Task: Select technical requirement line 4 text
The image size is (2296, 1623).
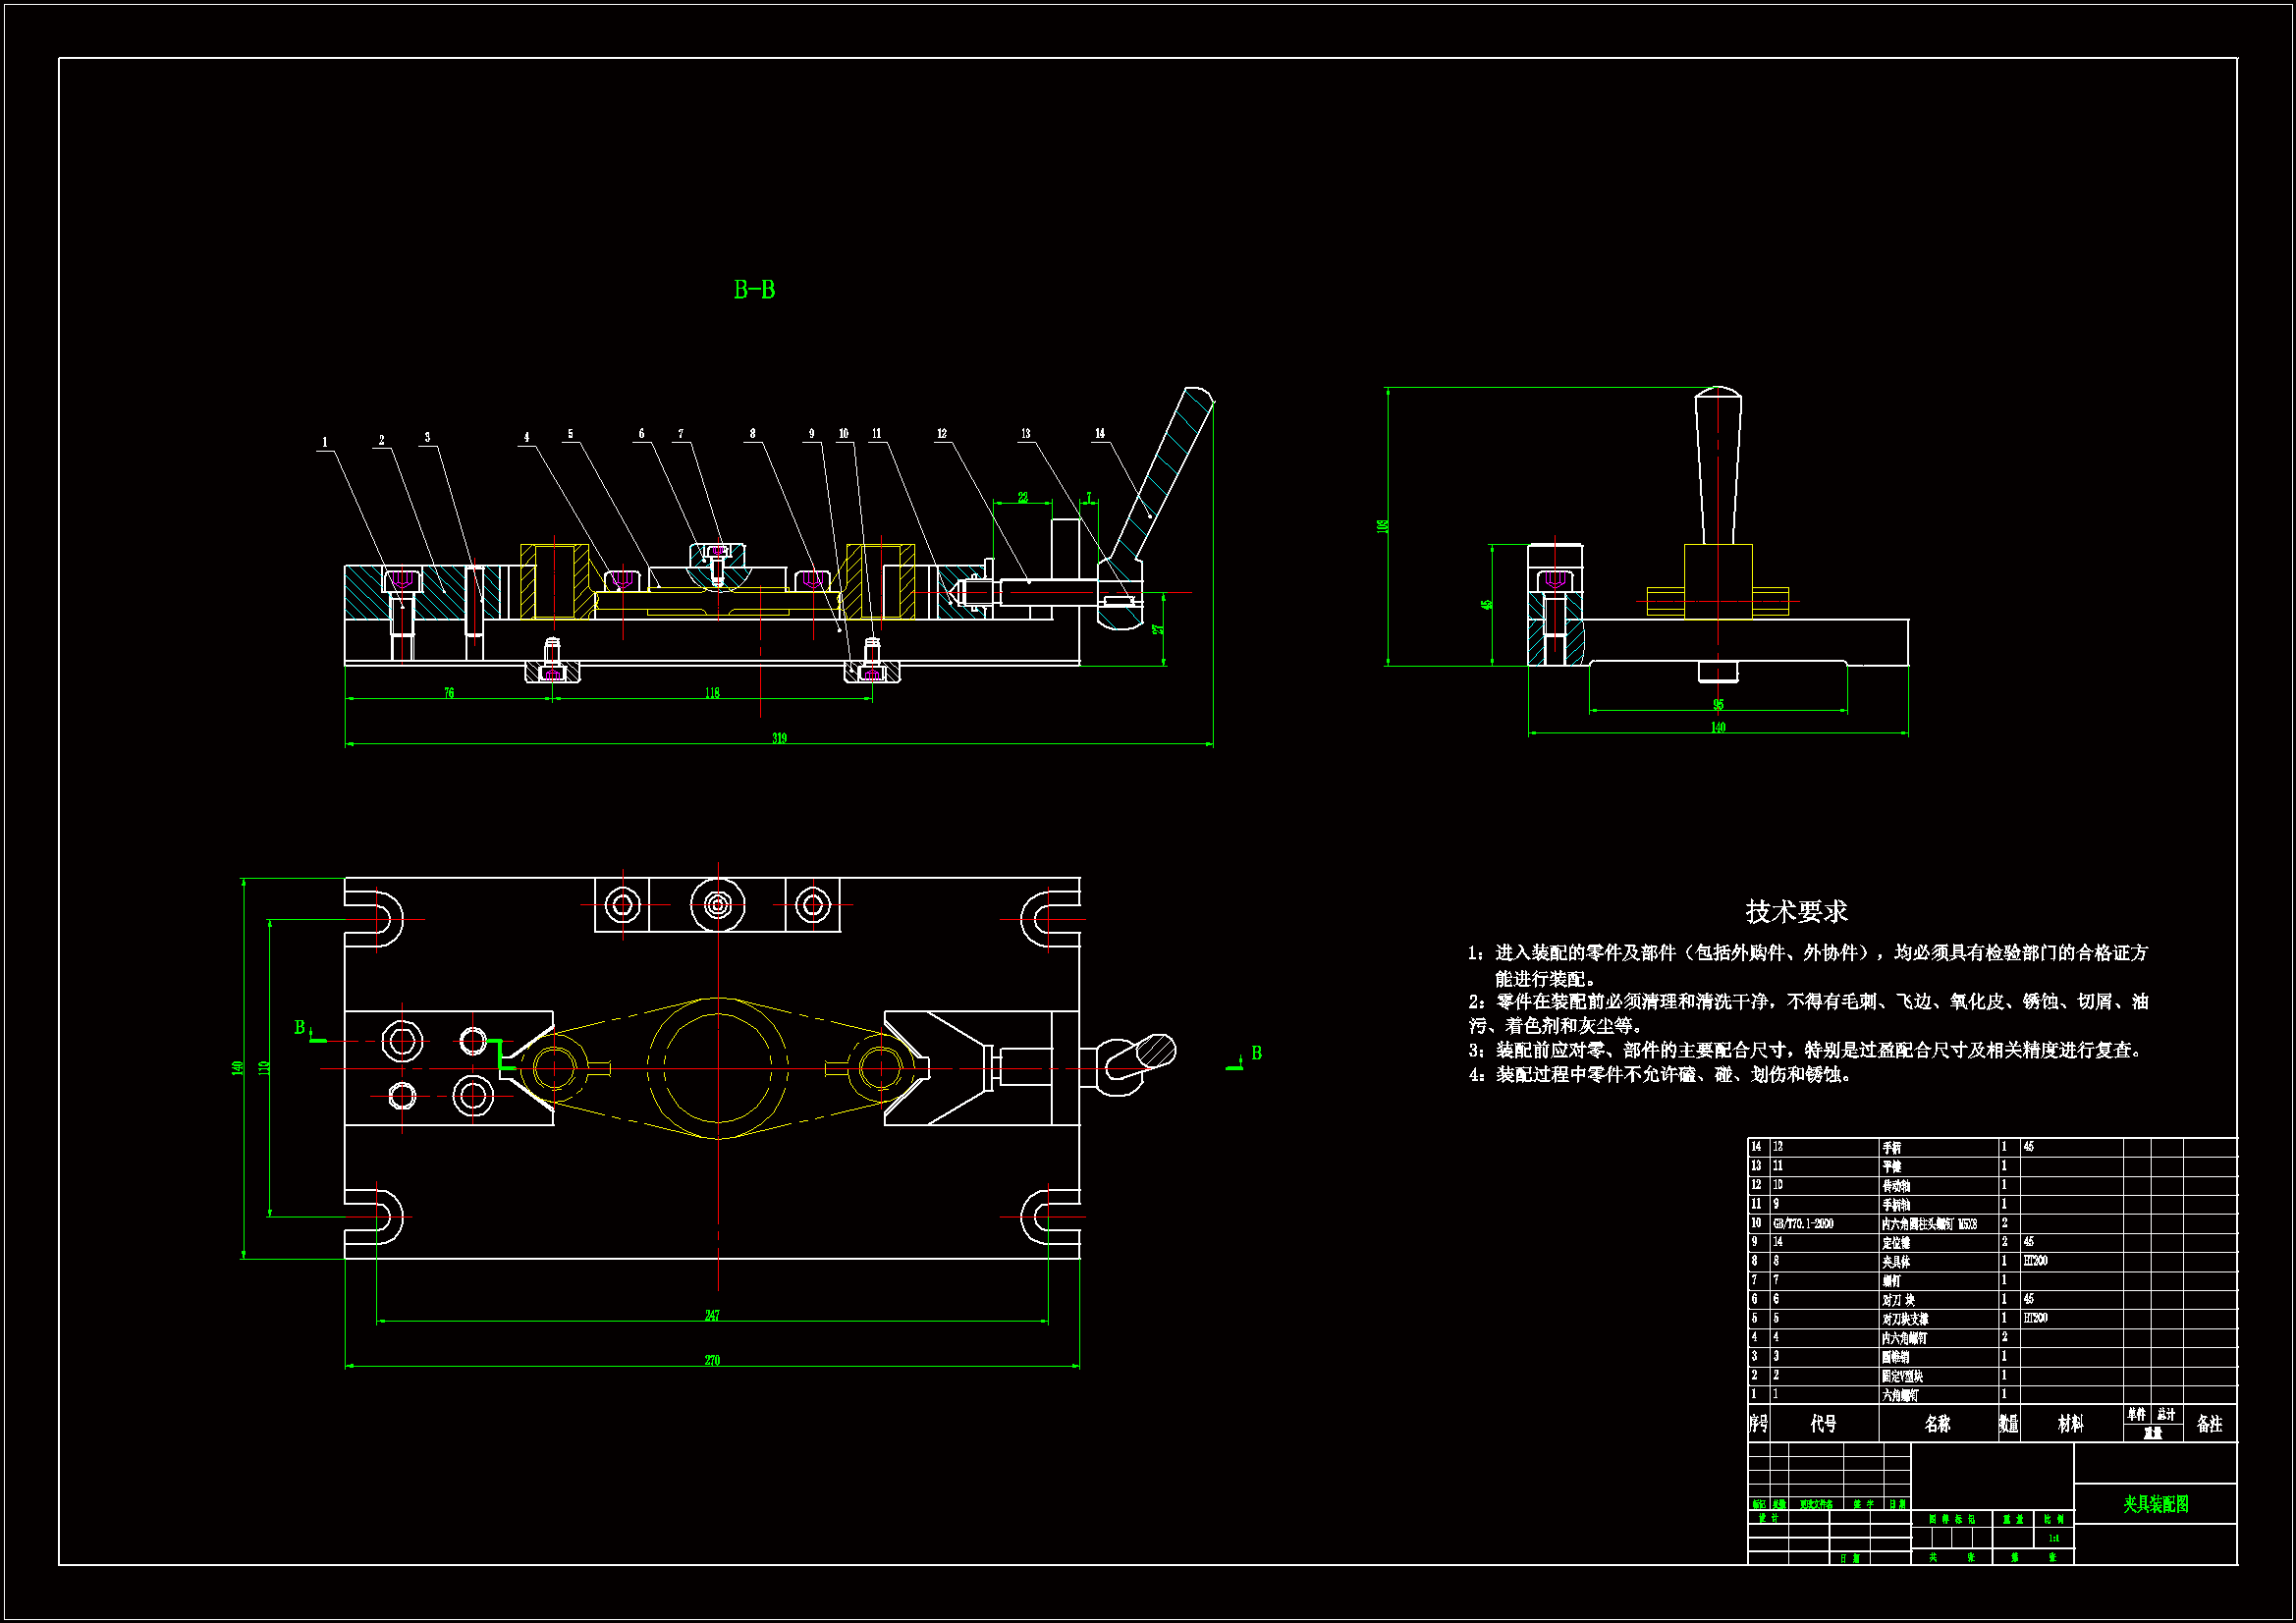Action: click(x=1661, y=1075)
